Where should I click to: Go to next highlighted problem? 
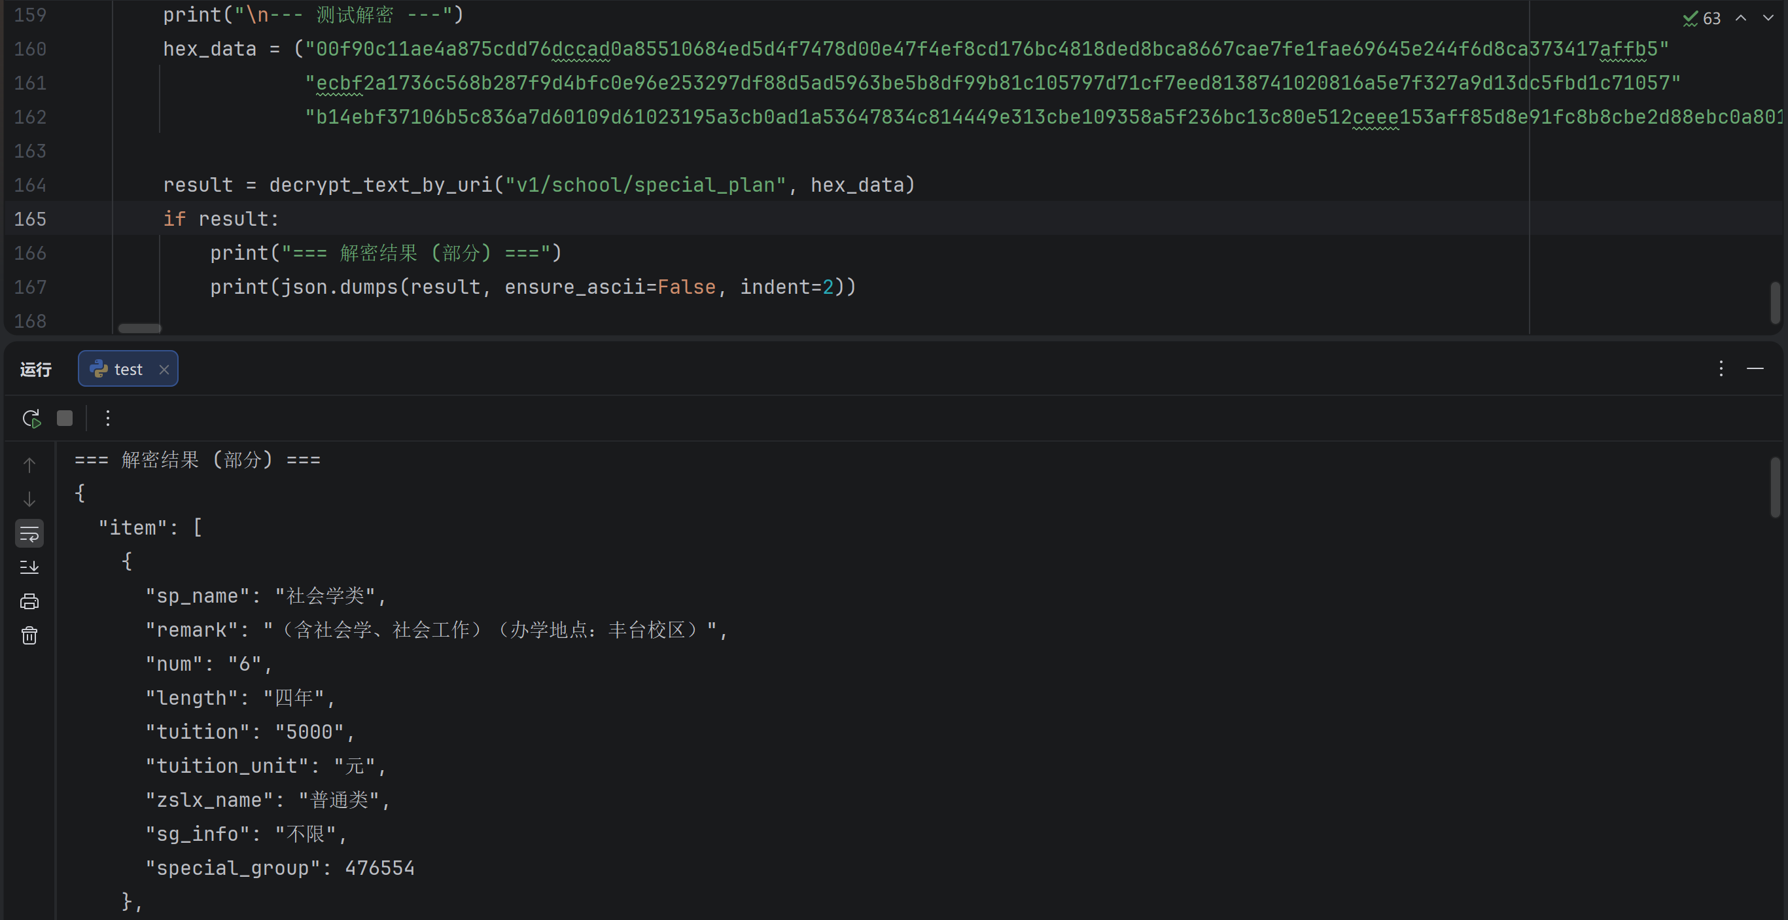pos(1767,18)
